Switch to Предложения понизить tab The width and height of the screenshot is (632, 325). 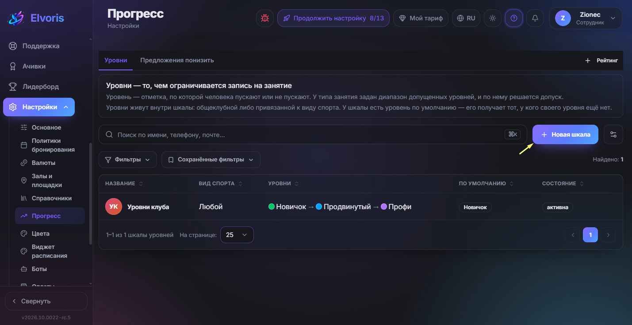pyautogui.click(x=177, y=61)
